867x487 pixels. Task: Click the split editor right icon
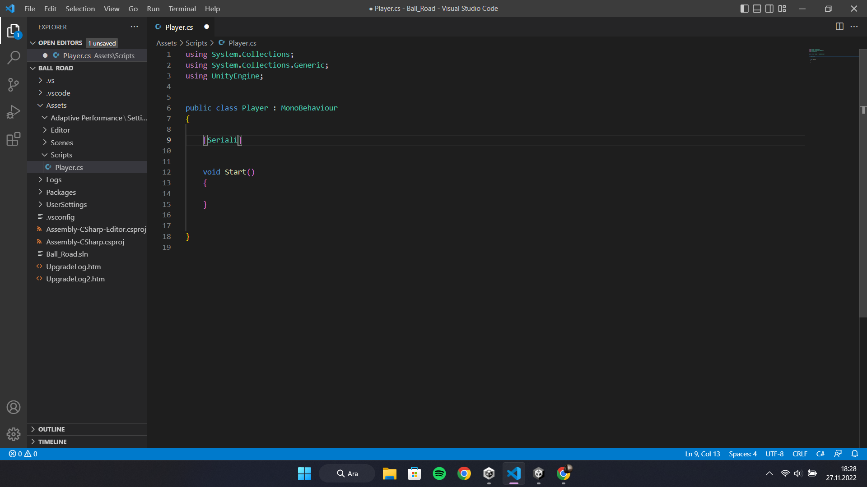coord(839,27)
